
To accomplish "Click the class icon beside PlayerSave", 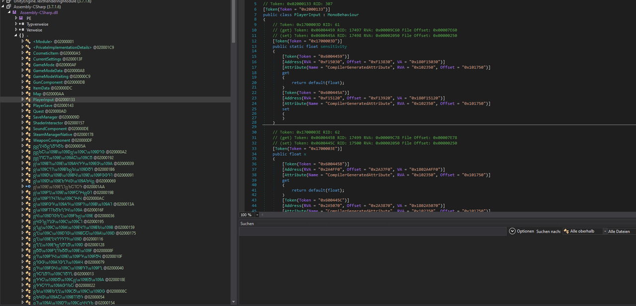I will click(28, 106).
